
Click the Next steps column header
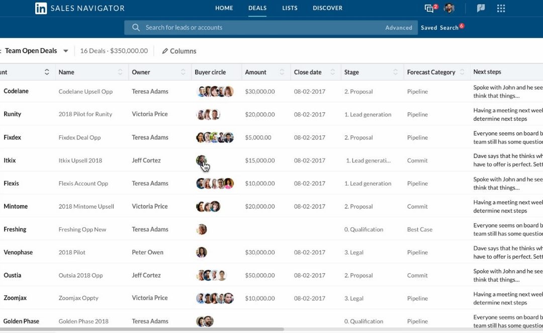point(487,72)
